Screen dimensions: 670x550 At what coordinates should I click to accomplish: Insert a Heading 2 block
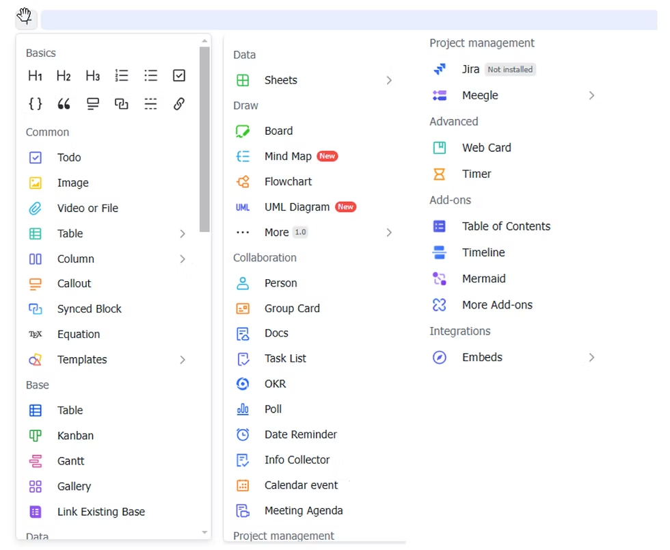click(x=64, y=76)
